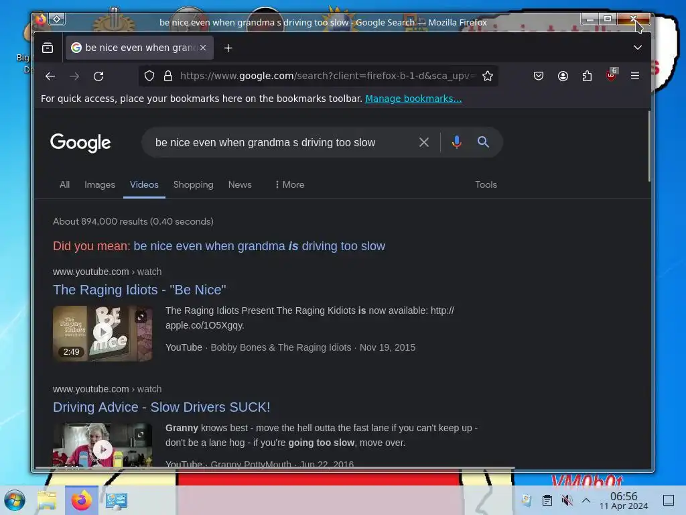Open the tracking protection shield icon
The width and height of the screenshot is (686, 515).
point(149,76)
